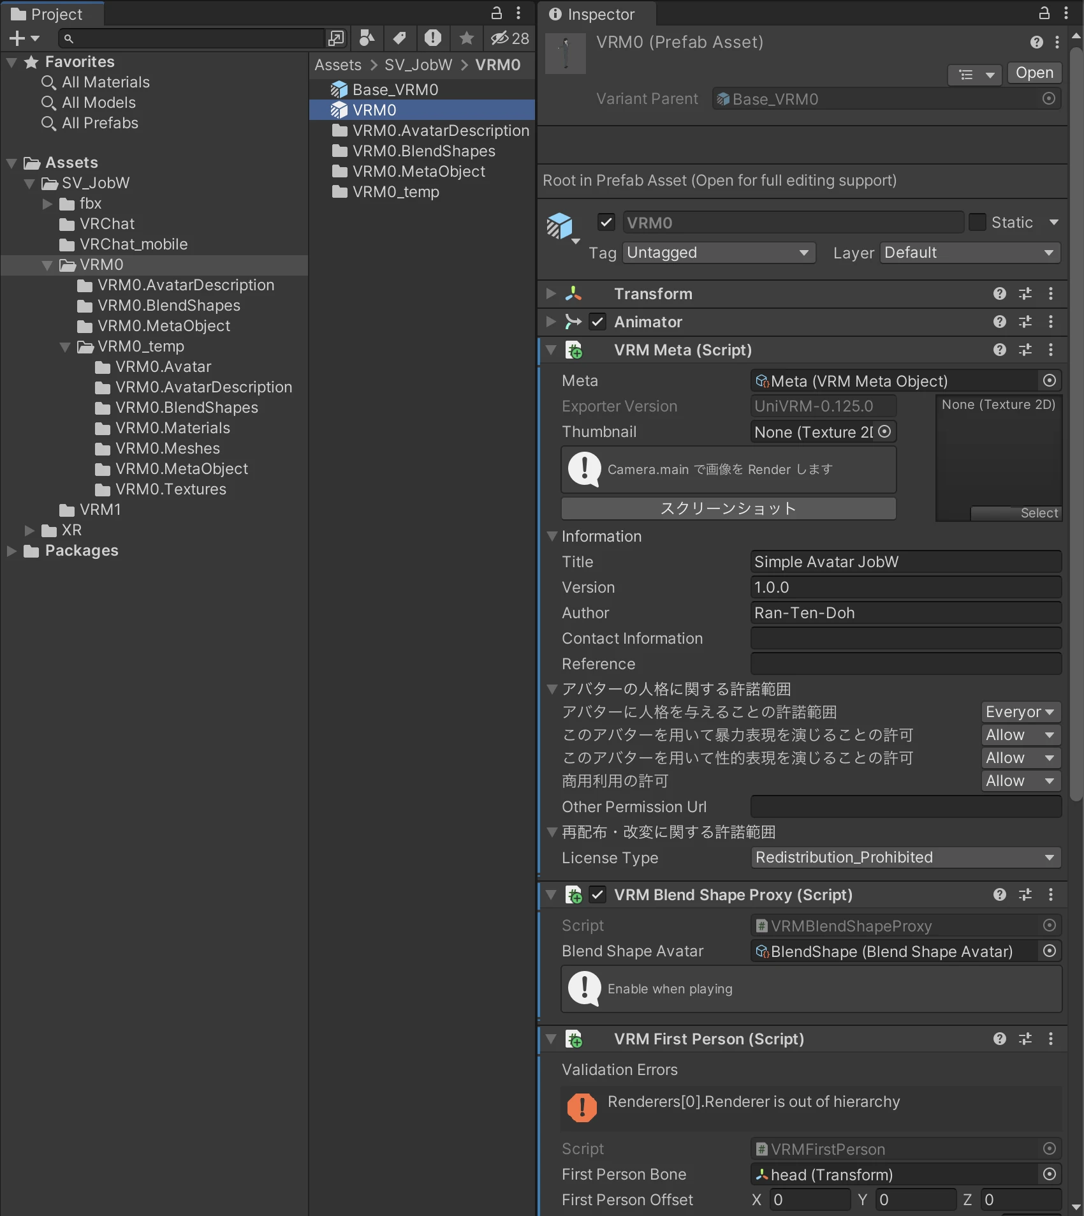The width and height of the screenshot is (1084, 1216).
Task: Click SV_JobW in the breadcrumb path
Action: click(418, 65)
